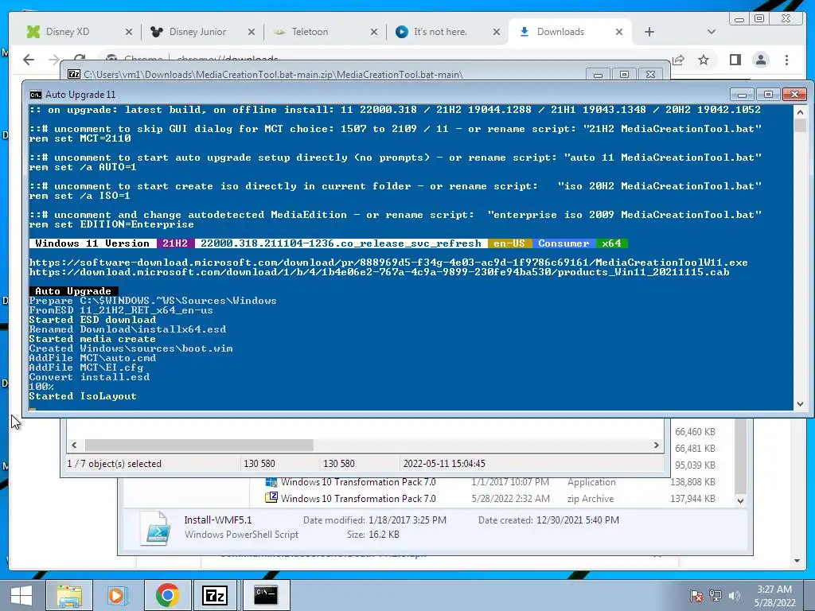The height and width of the screenshot is (611, 815).
Task: Click the 7-Zip horizontal scrollbar thumb
Action: click(x=199, y=446)
